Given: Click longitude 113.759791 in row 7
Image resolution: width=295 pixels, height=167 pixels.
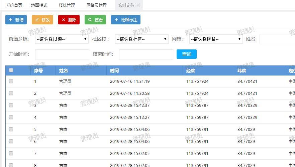Looking at the screenshot, I should pos(197,154).
